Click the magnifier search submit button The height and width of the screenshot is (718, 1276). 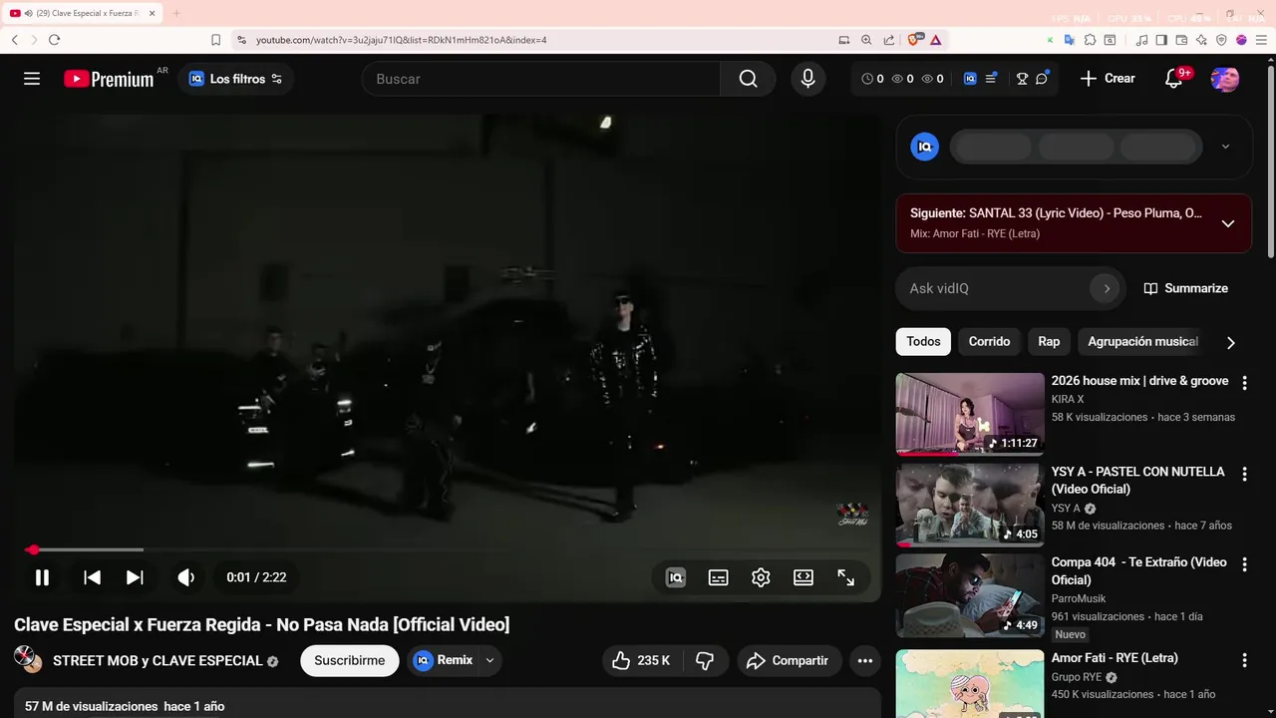(748, 79)
